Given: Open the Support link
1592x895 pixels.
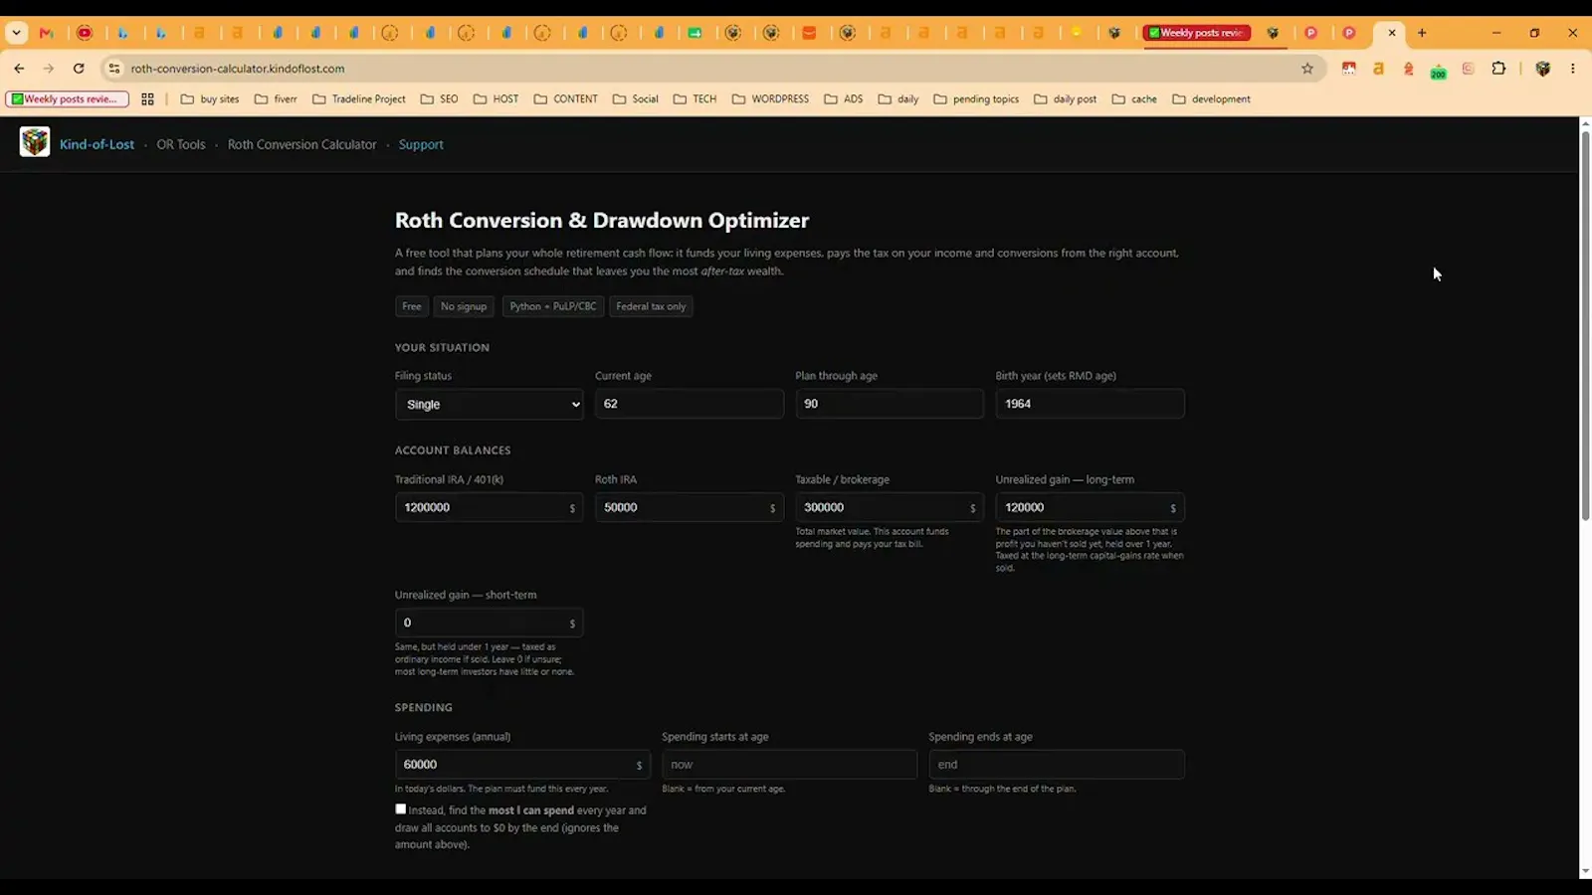Looking at the screenshot, I should (421, 144).
